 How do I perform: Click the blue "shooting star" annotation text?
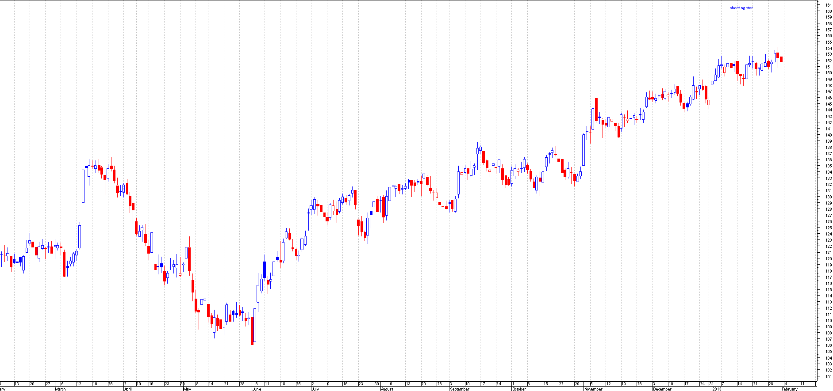(741, 8)
